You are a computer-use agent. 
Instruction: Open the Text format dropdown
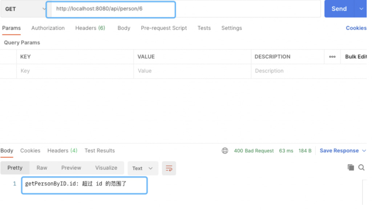(x=143, y=168)
